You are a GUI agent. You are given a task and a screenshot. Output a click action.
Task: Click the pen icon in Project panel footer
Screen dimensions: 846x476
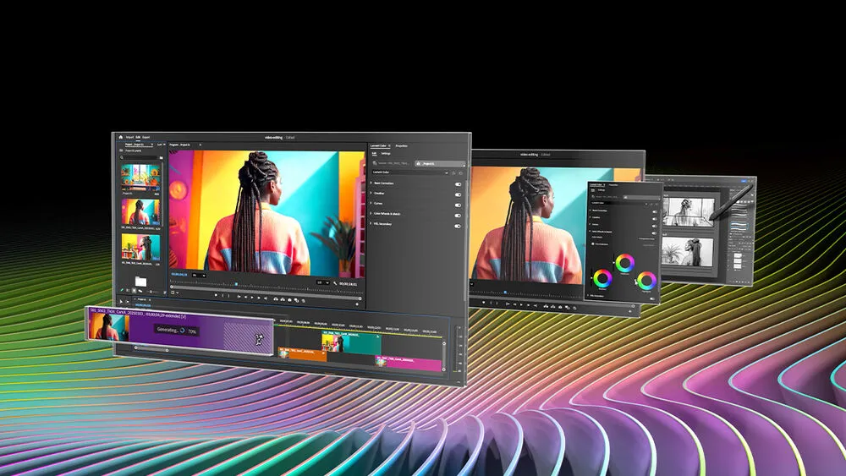pyautogui.click(x=123, y=290)
